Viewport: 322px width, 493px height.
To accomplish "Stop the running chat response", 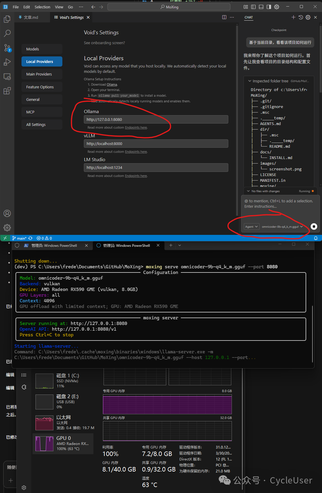I will tap(314, 227).
